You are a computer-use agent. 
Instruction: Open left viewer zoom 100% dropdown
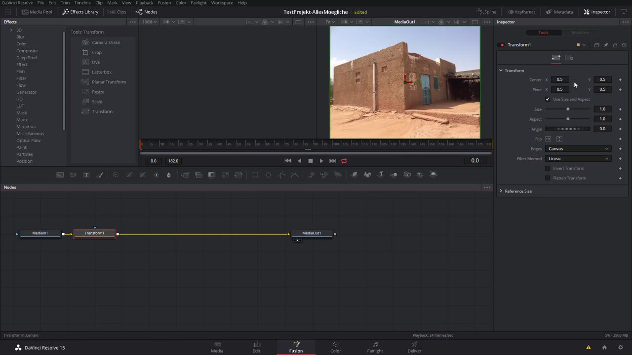click(150, 22)
